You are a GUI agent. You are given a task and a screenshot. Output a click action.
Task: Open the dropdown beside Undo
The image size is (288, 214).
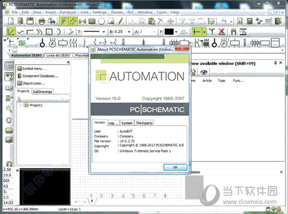pos(231,22)
